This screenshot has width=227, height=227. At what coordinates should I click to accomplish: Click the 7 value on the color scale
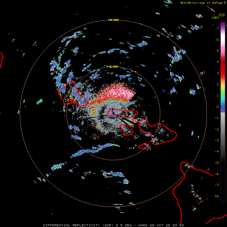pos(218,28)
